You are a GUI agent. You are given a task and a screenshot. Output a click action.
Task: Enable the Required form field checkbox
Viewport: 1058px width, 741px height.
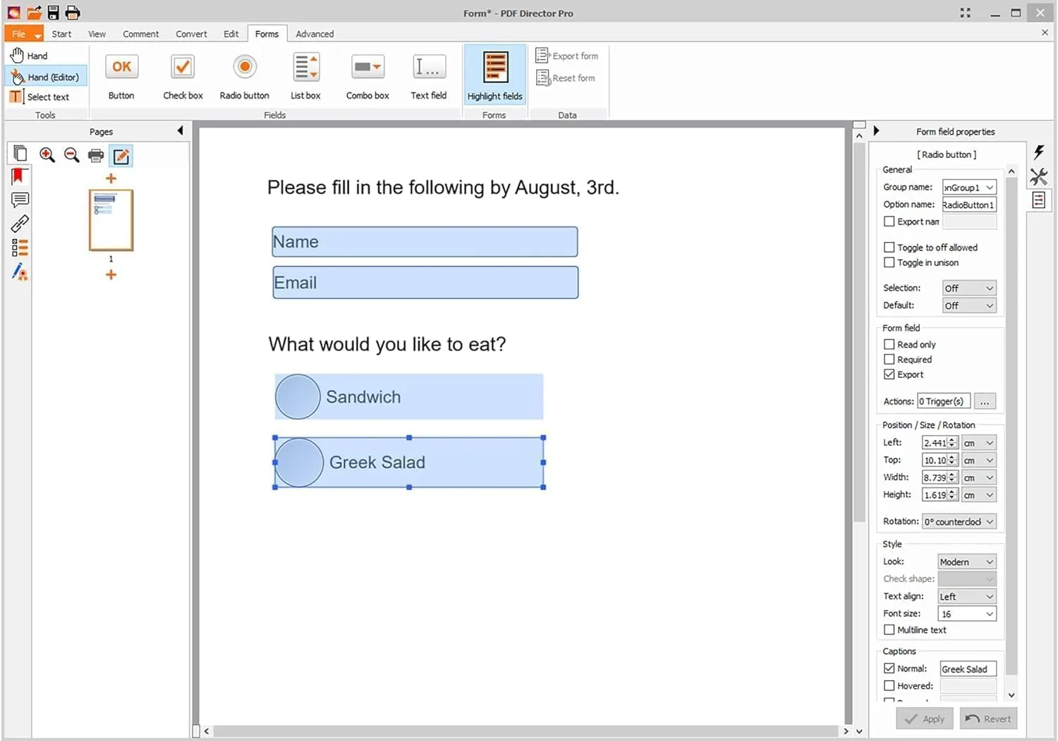[889, 360]
